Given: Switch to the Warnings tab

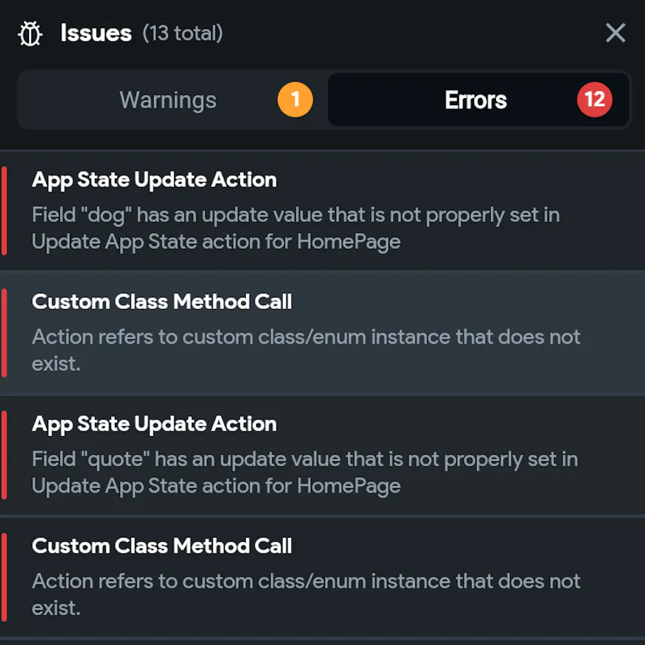Looking at the screenshot, I should point(168,100).
